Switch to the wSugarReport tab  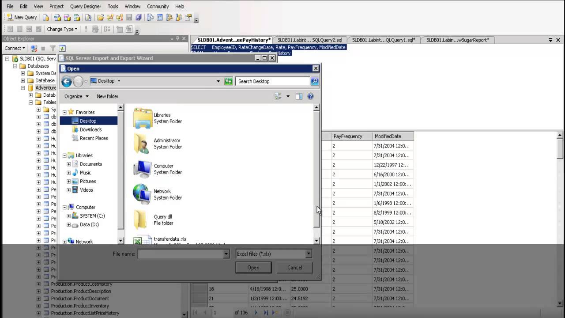[457, 40]
